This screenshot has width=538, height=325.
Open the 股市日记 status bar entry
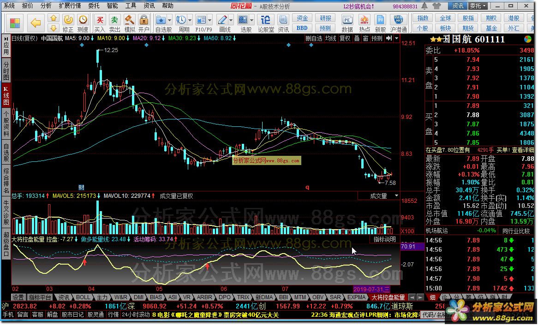click(72, 314)
